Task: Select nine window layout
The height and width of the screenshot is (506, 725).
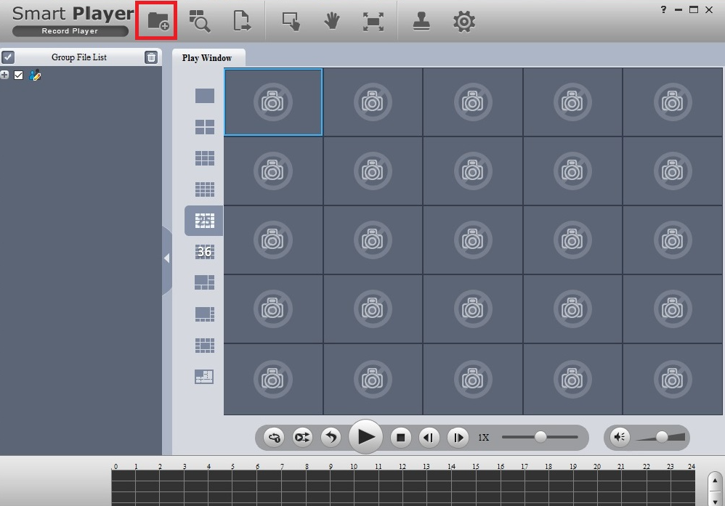Action: tap(204, 158)
